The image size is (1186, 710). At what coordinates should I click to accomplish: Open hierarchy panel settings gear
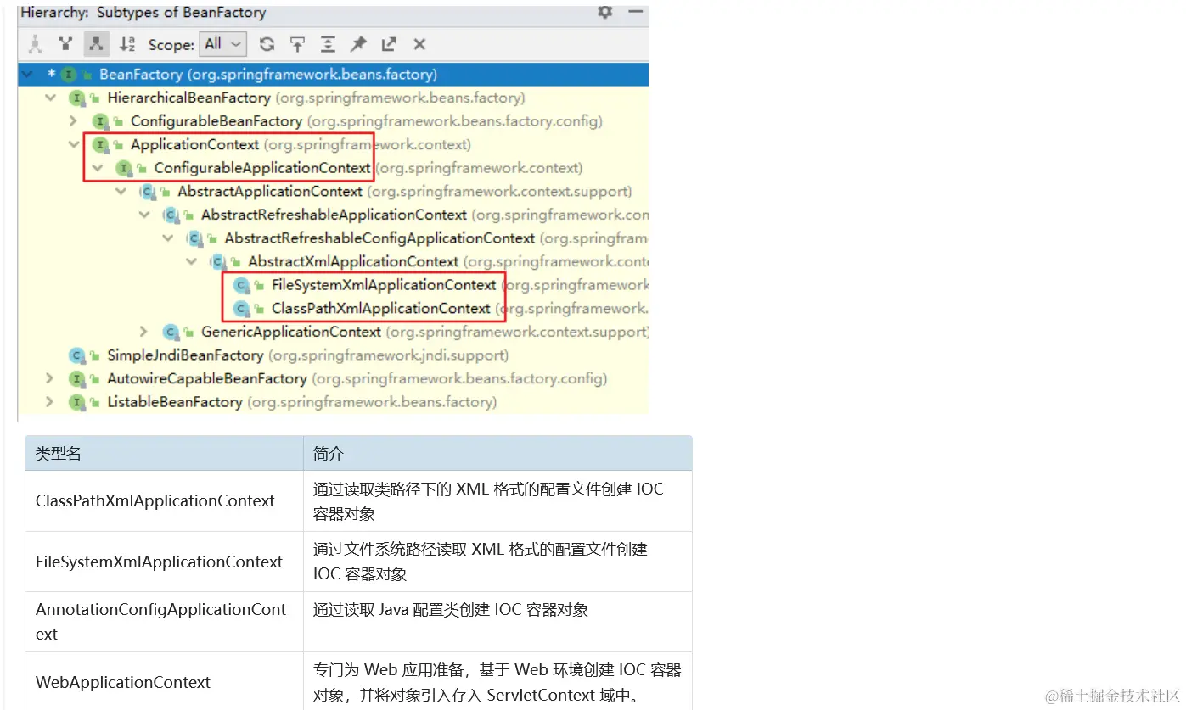[604, 13]
